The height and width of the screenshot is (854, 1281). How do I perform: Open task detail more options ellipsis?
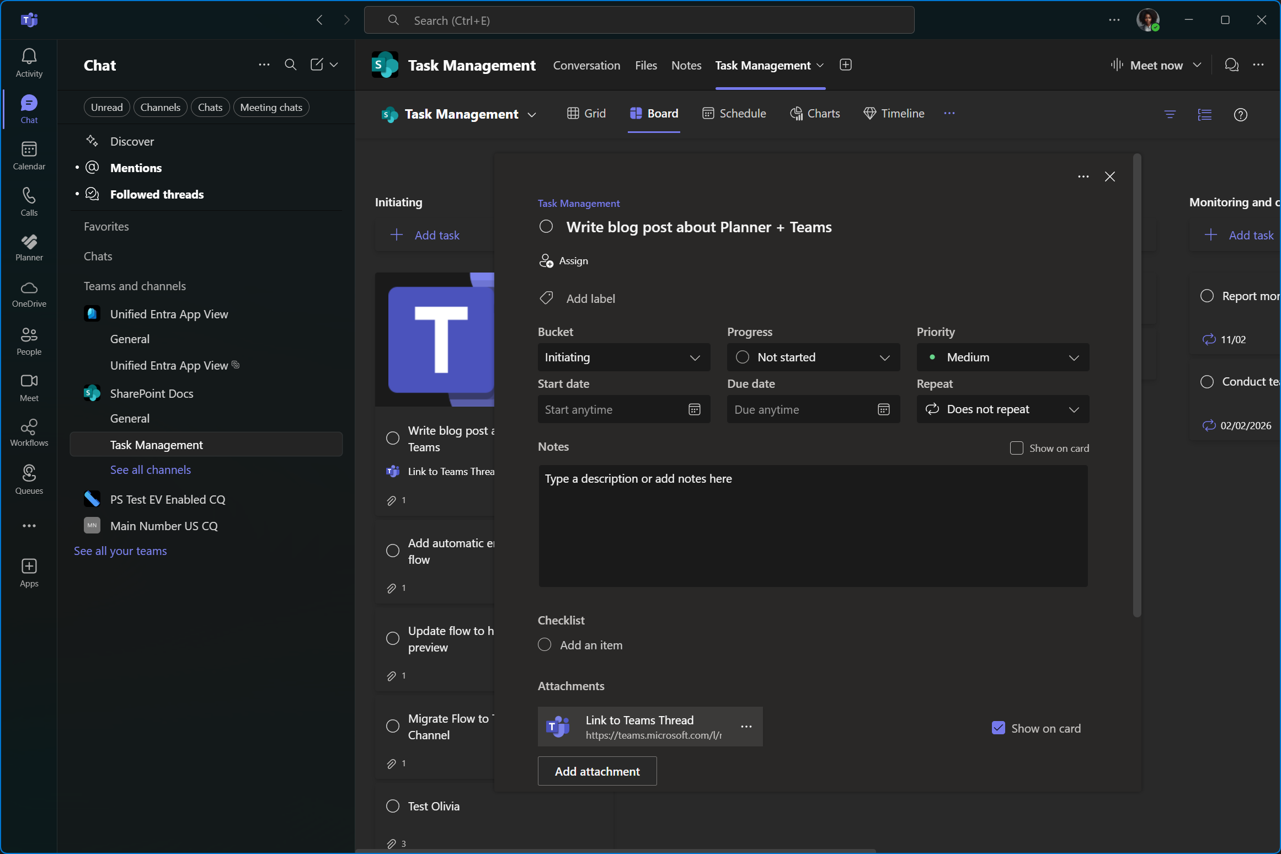pyautogui.click(x=1083, y=177)
